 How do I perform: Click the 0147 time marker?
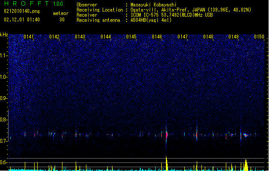coord(183,37)
